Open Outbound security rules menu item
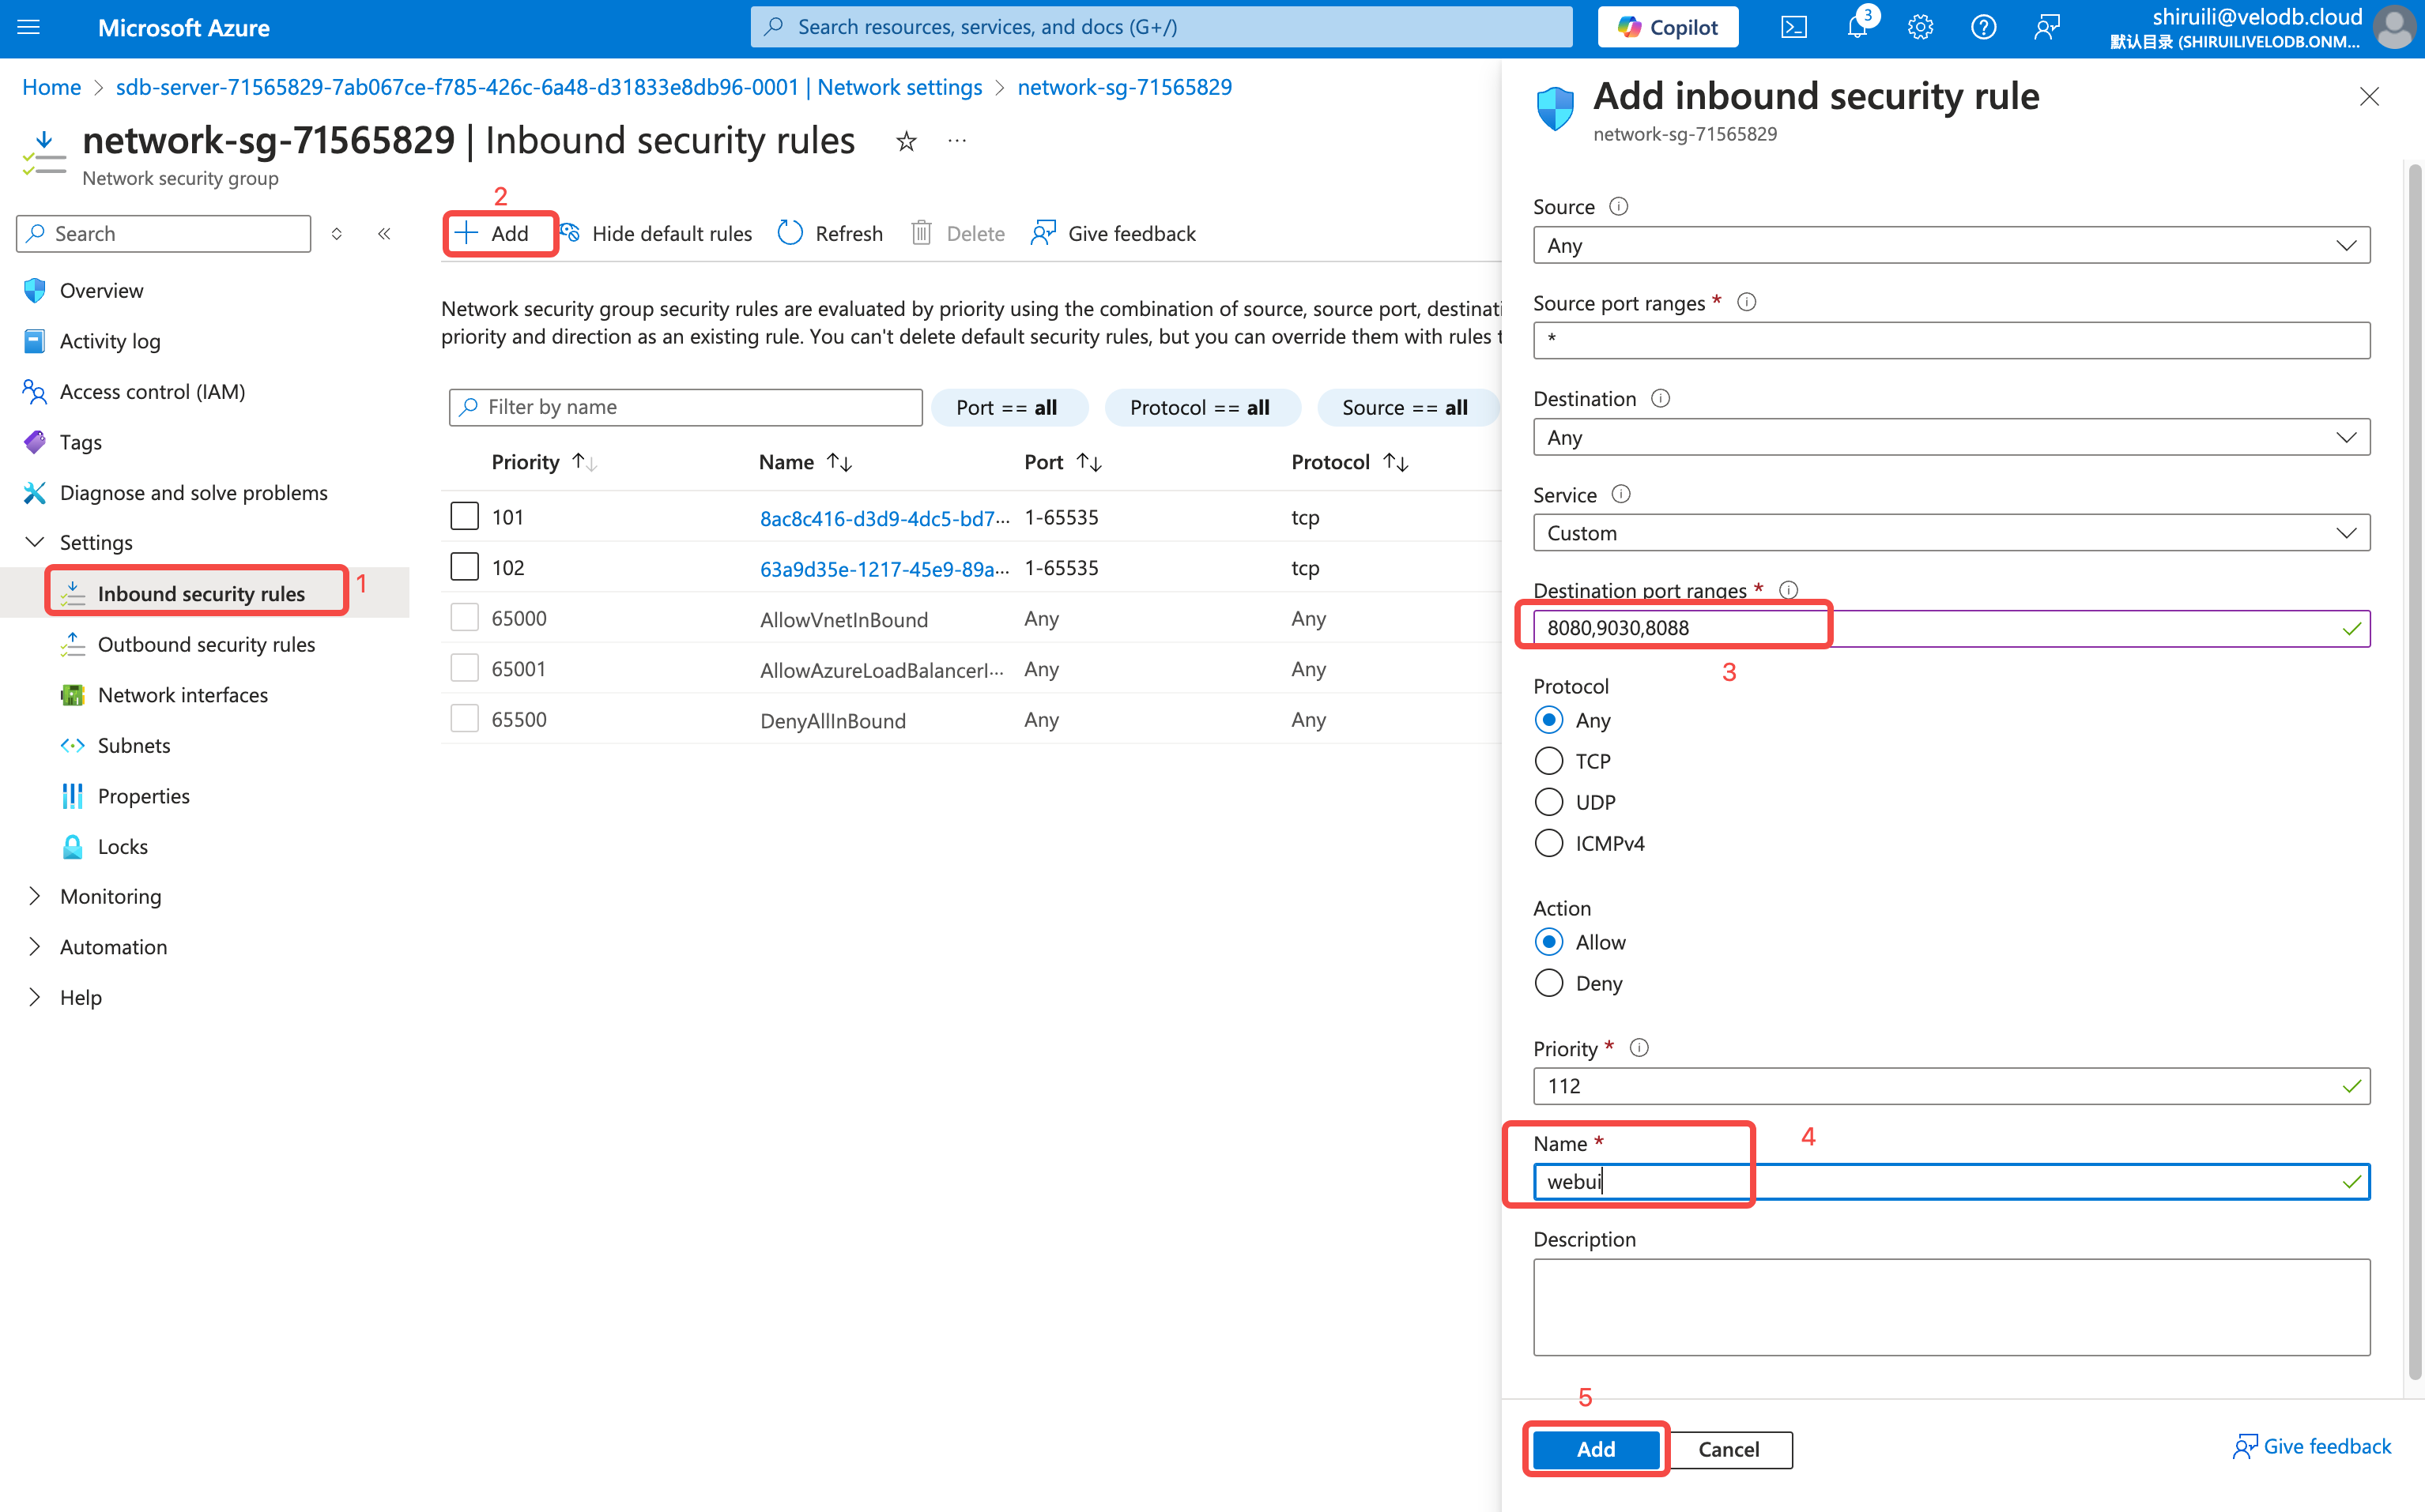2425x1512 pixels. click(x=206, y=644)
